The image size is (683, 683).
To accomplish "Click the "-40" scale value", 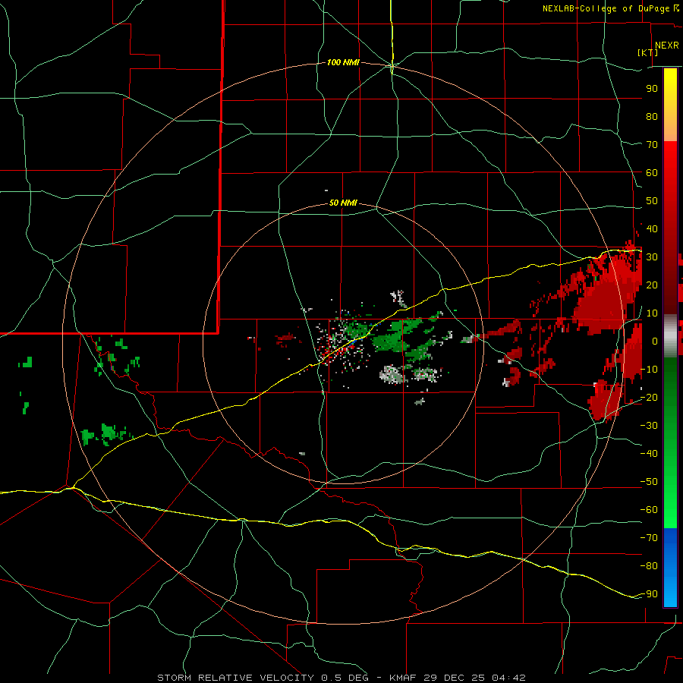I will click(x=650, y=454).
